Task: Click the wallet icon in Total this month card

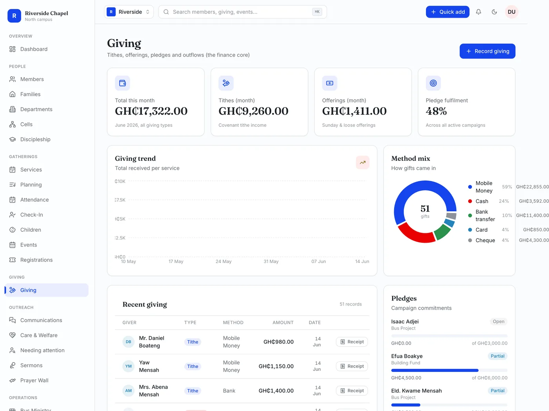Action: click(x=122, y=83)
